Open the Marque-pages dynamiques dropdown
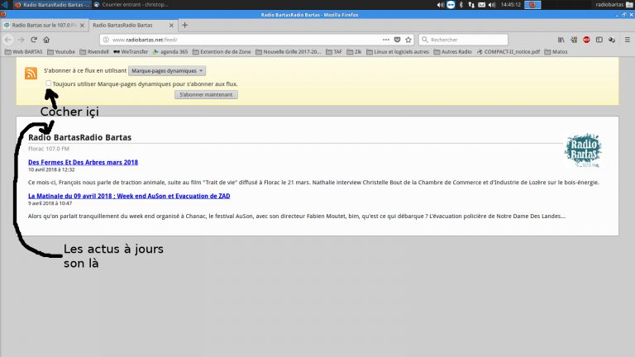Image resolution: width=635 pixels, height=357 pixels. (x=167, y=71)
